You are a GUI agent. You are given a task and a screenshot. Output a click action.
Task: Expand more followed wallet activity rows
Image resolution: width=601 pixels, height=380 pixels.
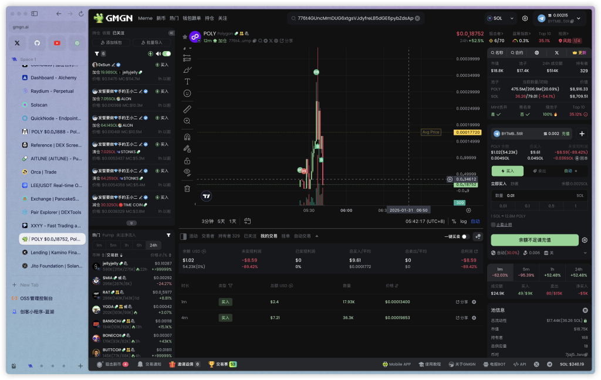click(132, 223)
